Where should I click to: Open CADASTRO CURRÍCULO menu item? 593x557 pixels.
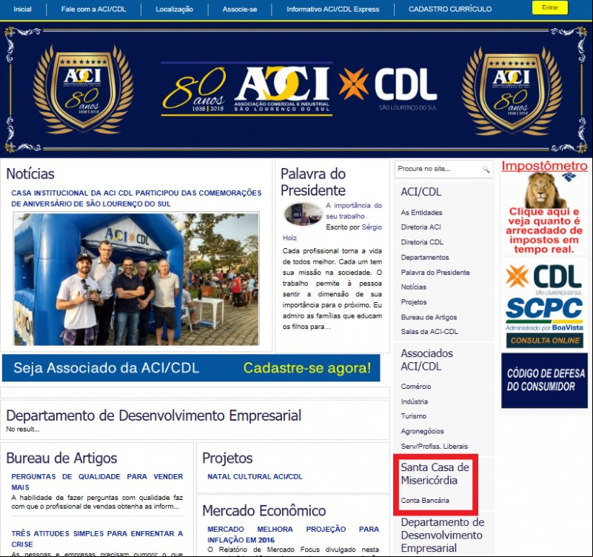point(450,9)
